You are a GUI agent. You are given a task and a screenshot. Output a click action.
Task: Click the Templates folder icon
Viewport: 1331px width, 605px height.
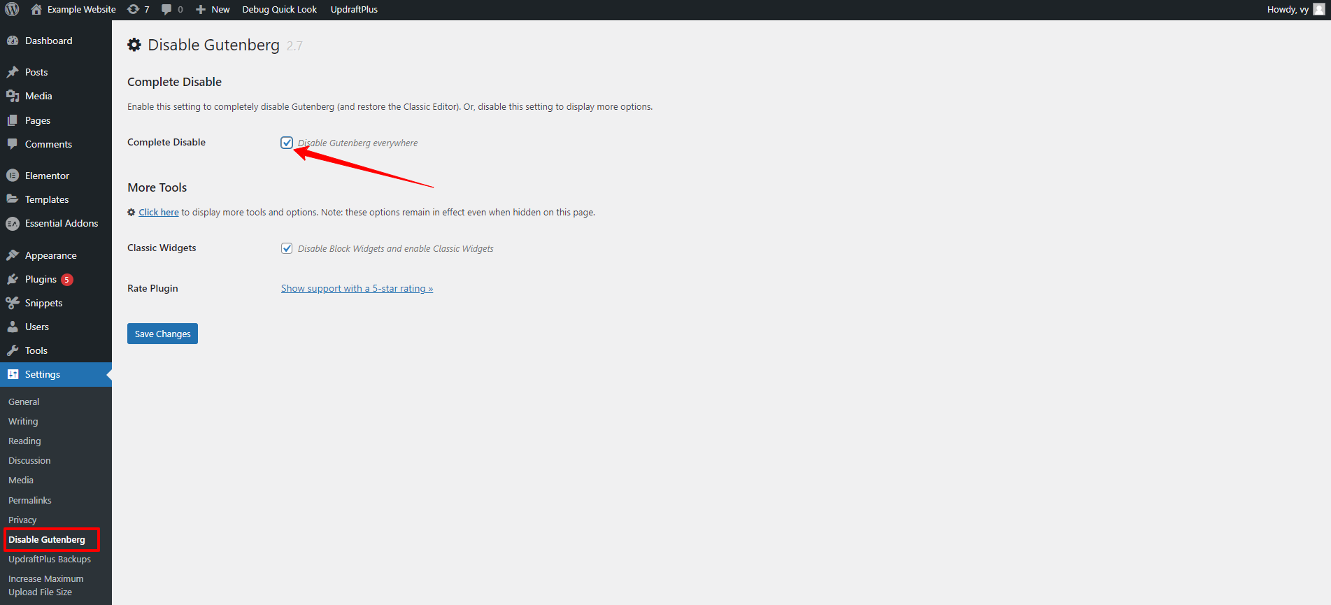click(13, 199)
